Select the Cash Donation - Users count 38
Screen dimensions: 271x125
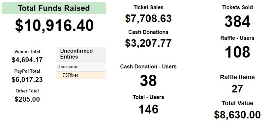[148, 81]
